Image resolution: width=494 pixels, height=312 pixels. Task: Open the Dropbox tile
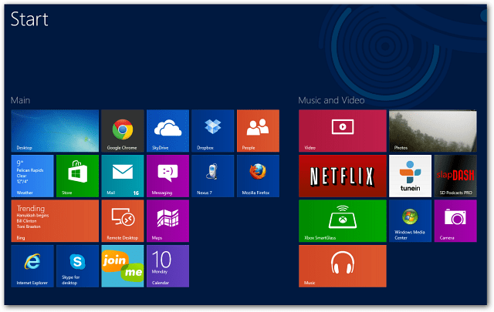(213, 131)
